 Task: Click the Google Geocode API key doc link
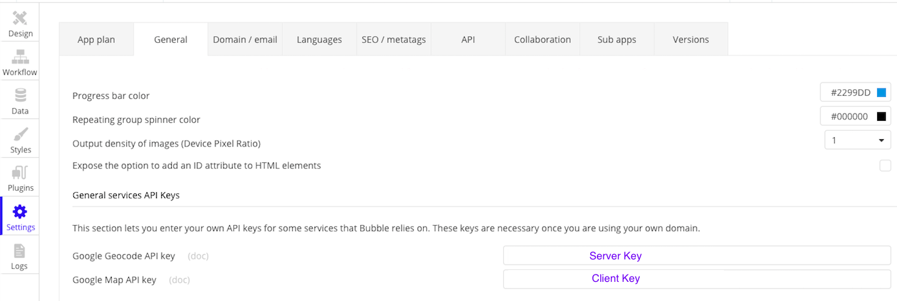click(198, 255)
